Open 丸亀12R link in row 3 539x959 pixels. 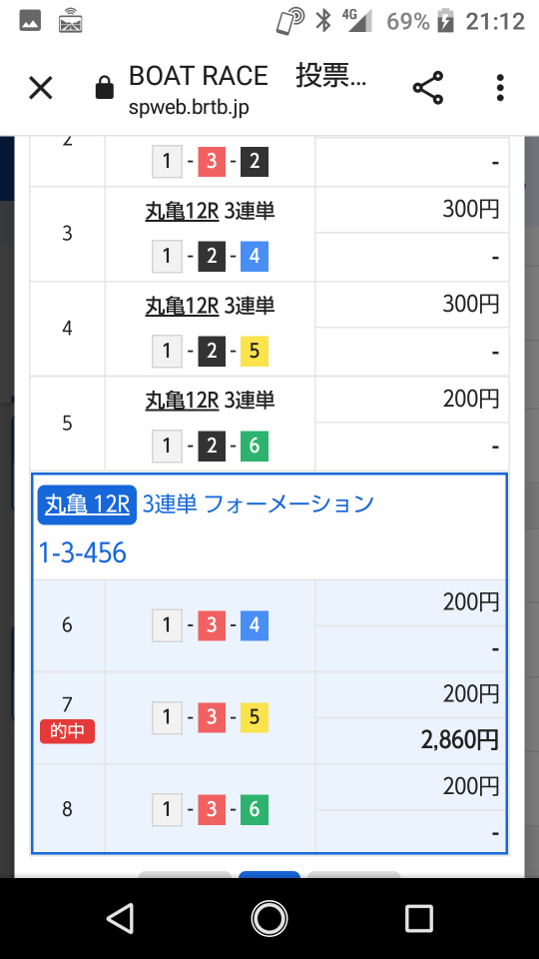[182, 211]
